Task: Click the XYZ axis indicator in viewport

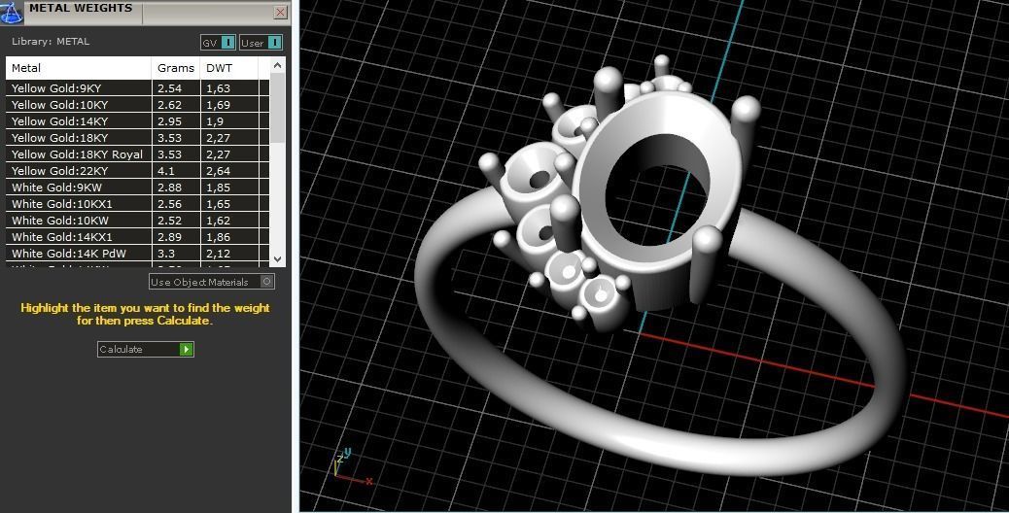Action: click(351, 466)
